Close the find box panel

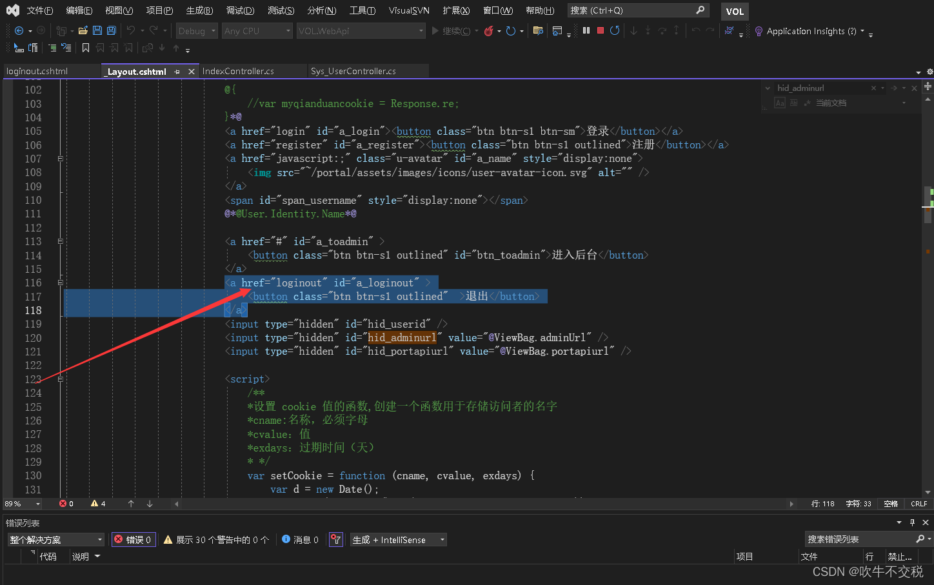[914, 88]
